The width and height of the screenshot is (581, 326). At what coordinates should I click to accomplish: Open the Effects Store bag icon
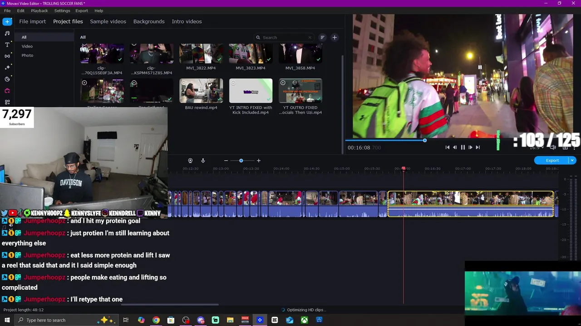(7, 91)
